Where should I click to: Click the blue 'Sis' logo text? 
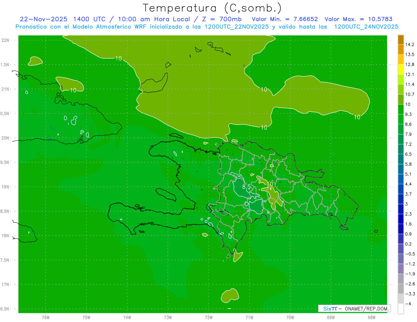[x=328, y=308]
